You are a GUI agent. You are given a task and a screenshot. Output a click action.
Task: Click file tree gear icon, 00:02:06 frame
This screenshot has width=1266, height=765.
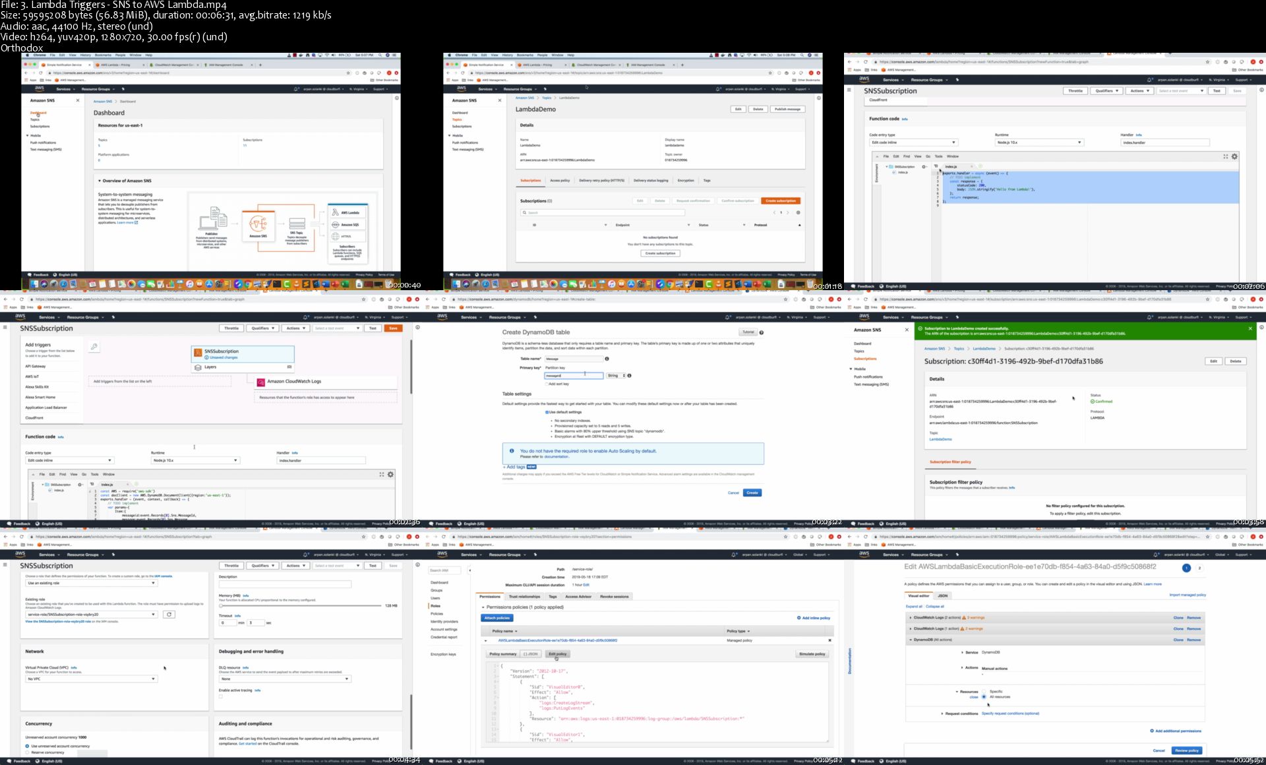pyautogui.click(x=924, y=167)
